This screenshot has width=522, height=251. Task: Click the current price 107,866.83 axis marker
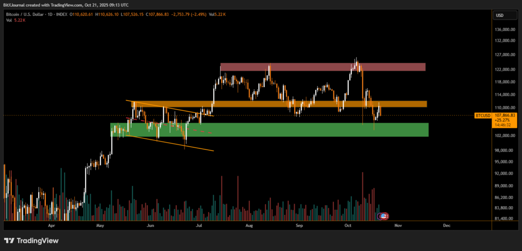505,116
